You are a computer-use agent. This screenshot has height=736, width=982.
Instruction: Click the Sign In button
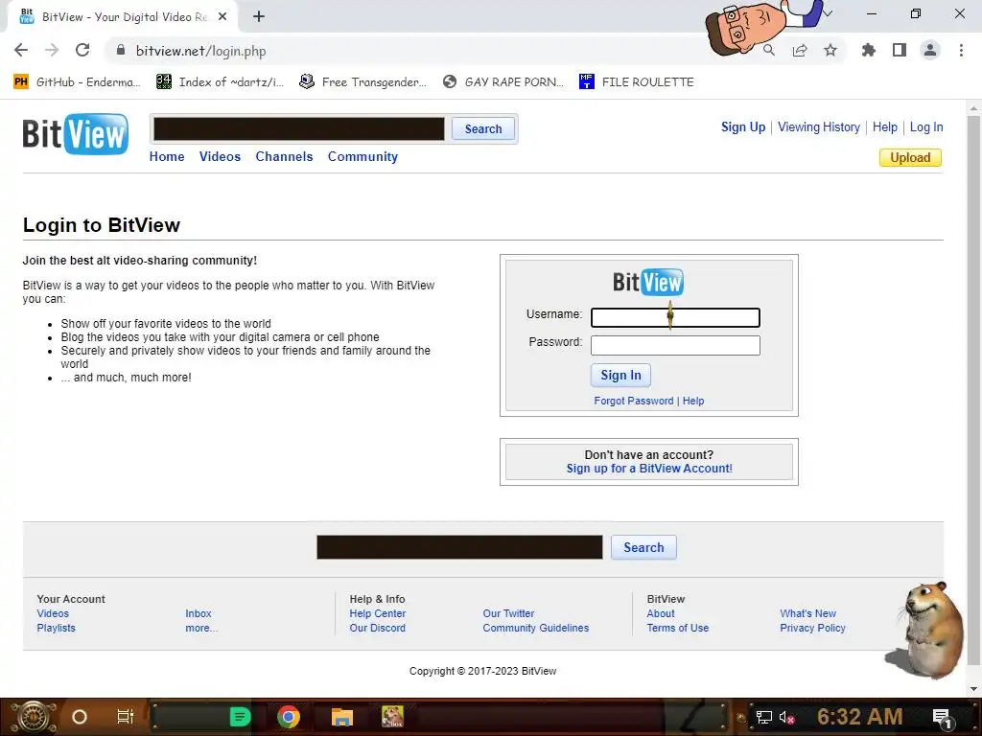620,375
